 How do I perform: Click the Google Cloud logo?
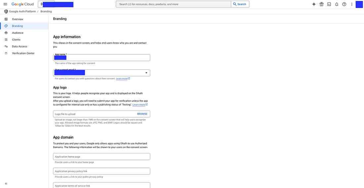pyautogui.click(x=23, y=4)
